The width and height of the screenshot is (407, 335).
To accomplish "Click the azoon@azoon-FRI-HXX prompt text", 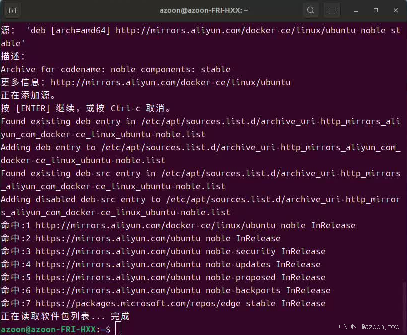I will (48, 329).
